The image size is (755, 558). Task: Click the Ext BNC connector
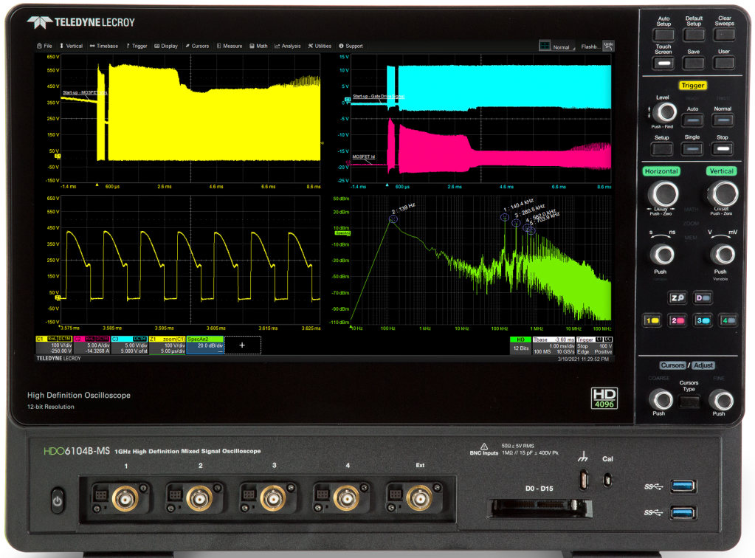[x=420, y=499]
